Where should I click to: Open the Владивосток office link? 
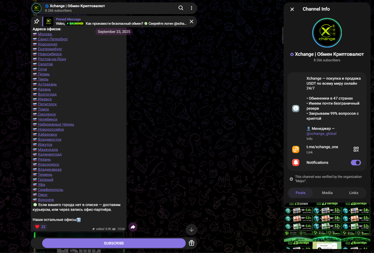50,139
